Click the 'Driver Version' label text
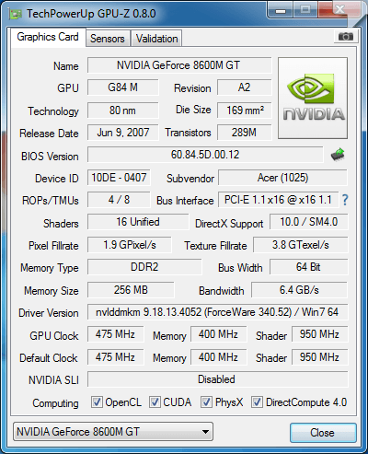 click(49, 313)
